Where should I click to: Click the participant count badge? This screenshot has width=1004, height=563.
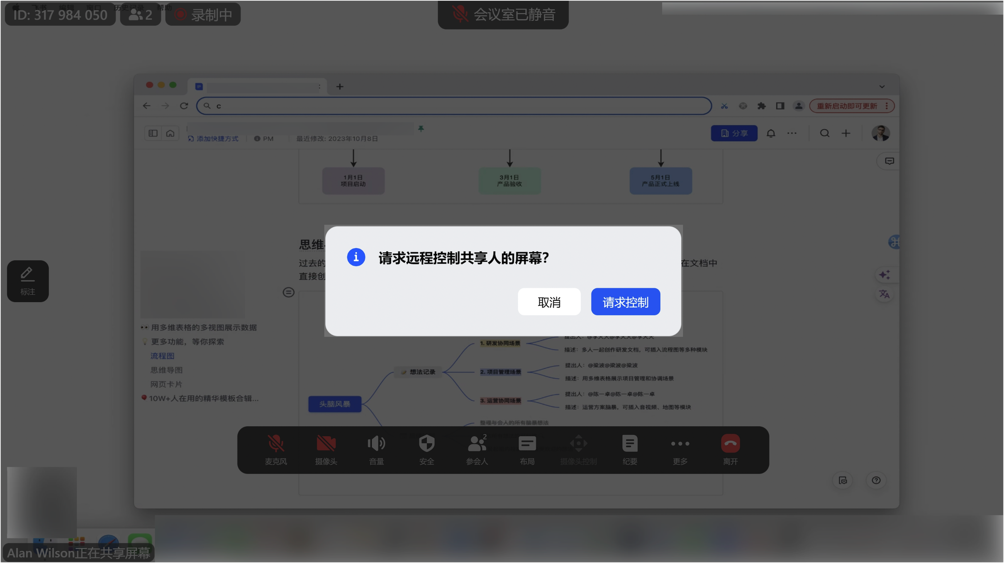(x=140, y=15)
